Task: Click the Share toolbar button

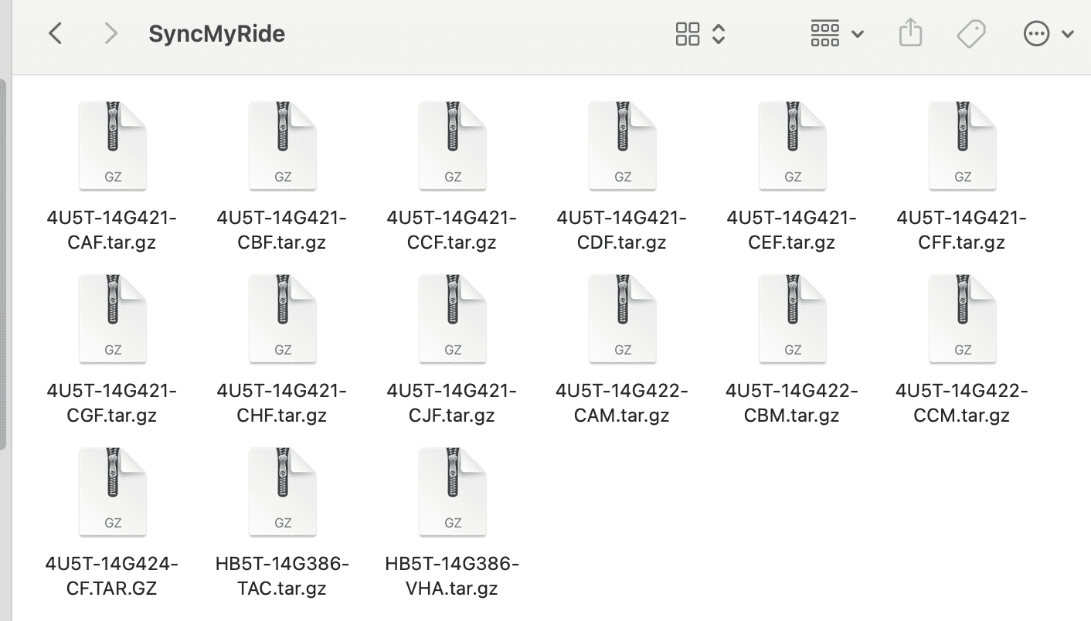Action: 911,34
